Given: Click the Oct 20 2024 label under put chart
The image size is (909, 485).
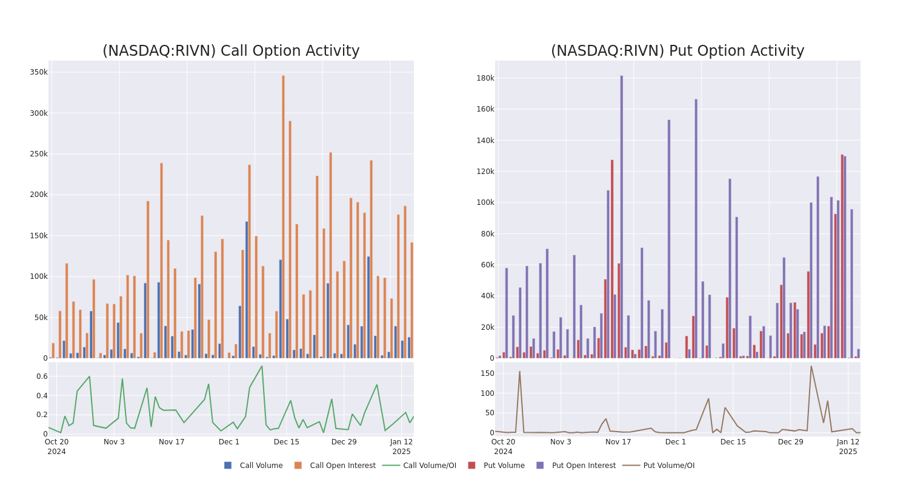Looking at the screenshot, I should point(503,447).
